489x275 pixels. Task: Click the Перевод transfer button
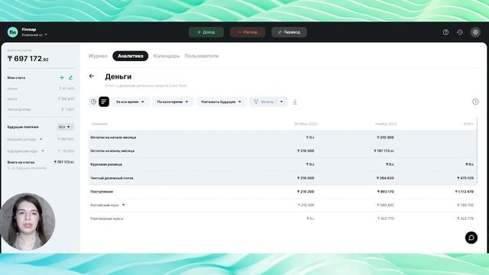[x=289, y=32]
